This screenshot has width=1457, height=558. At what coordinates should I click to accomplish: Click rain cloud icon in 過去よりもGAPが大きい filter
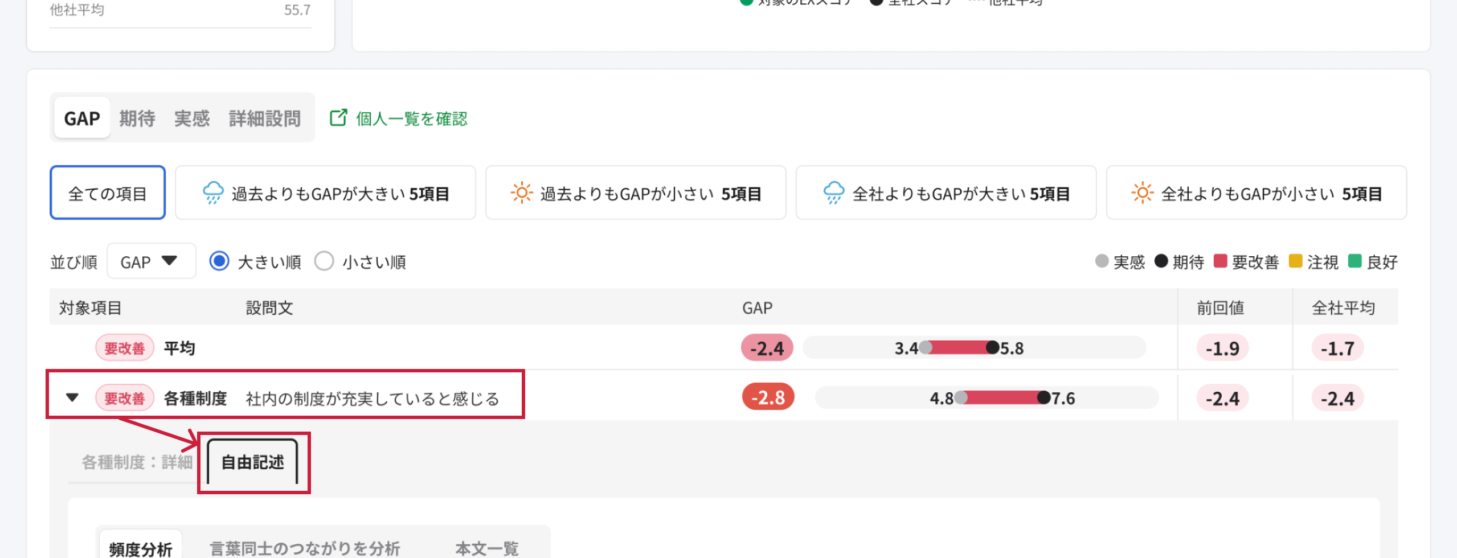tap(213, 193)
